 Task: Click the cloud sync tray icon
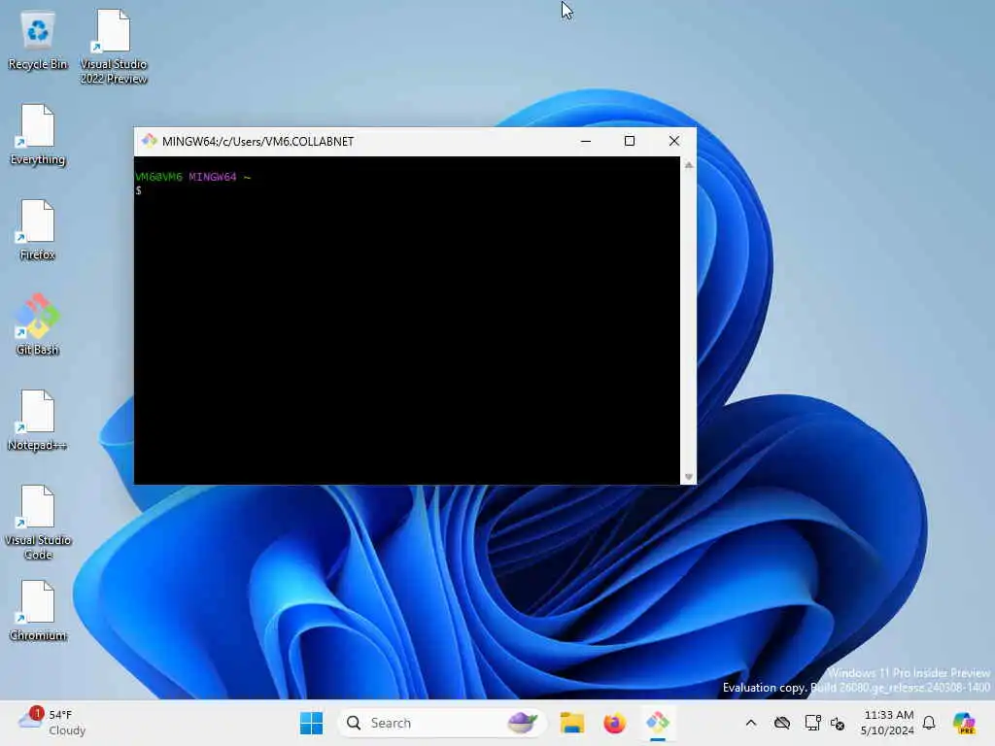tap(782, 723)
